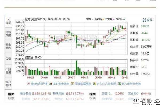This screenshot has height=107, width=160.
Task: Click the 换手率 value 0.75%
Action: click(x=145, y=60)
